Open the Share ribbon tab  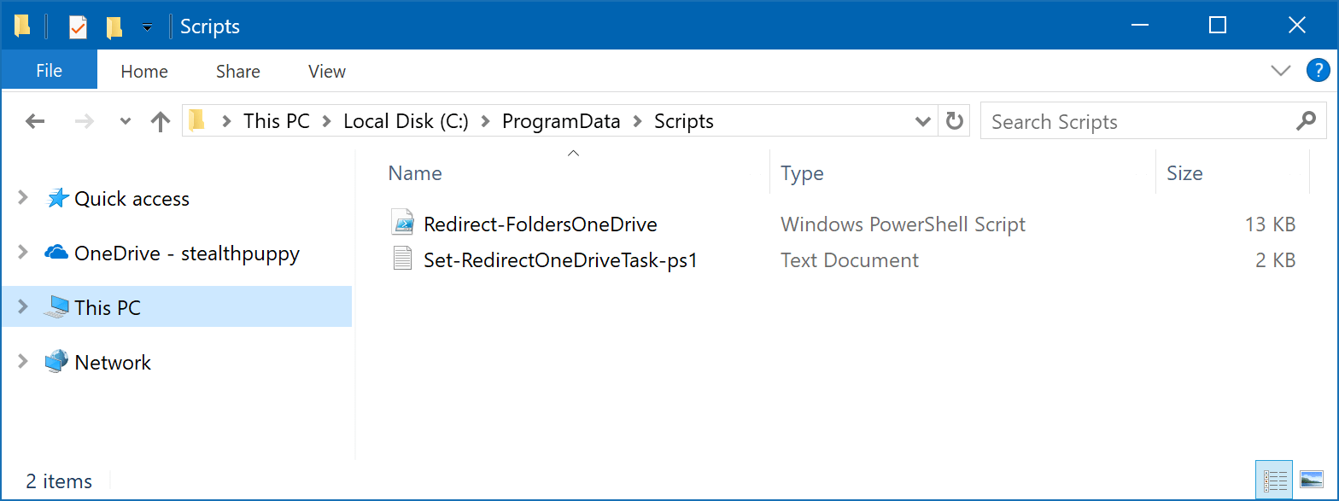click(x=238, y=72)
